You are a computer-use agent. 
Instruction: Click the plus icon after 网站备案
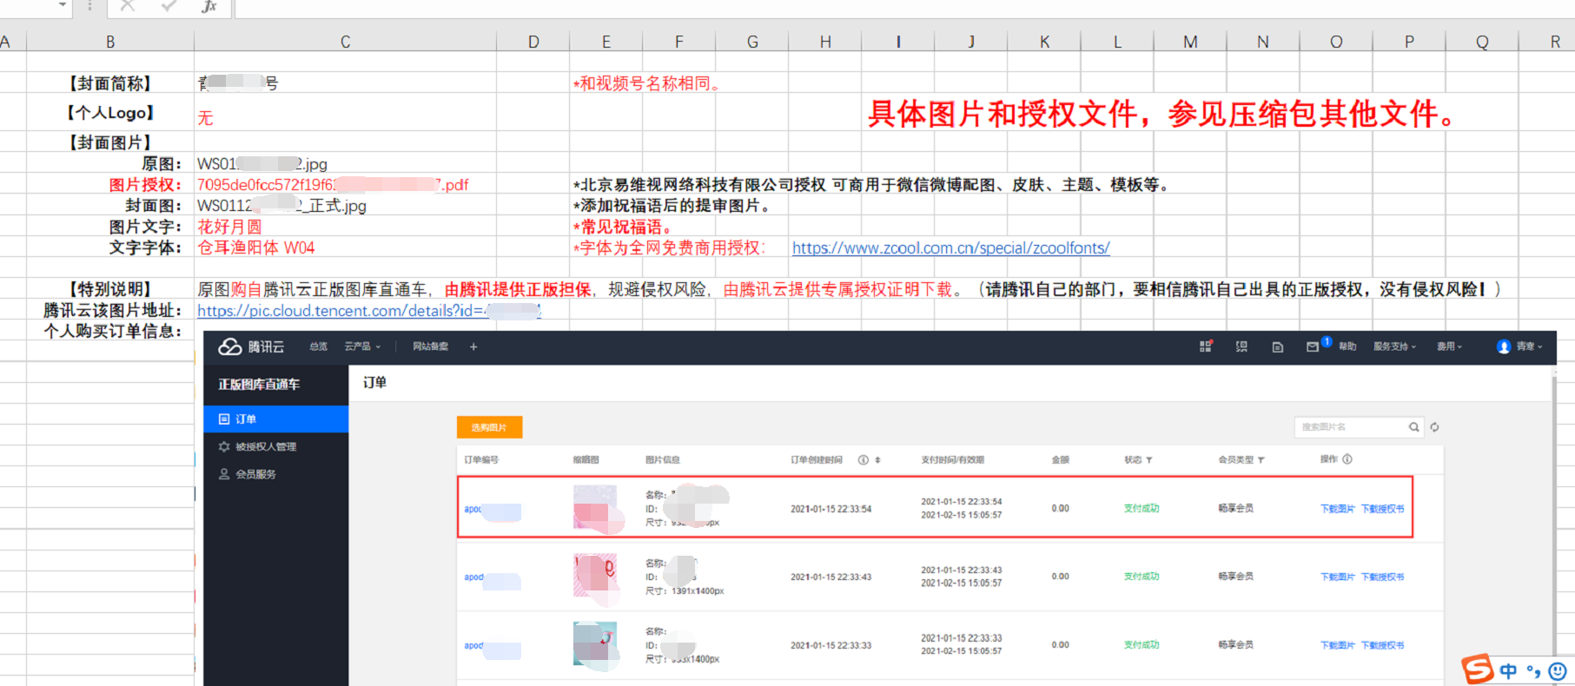(x=473, y=346)
